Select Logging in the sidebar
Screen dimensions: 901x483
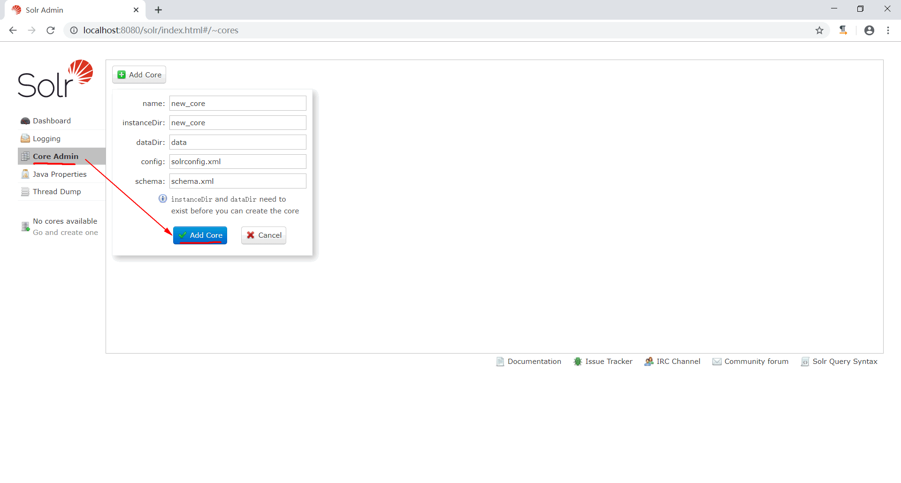coord(46,138)
